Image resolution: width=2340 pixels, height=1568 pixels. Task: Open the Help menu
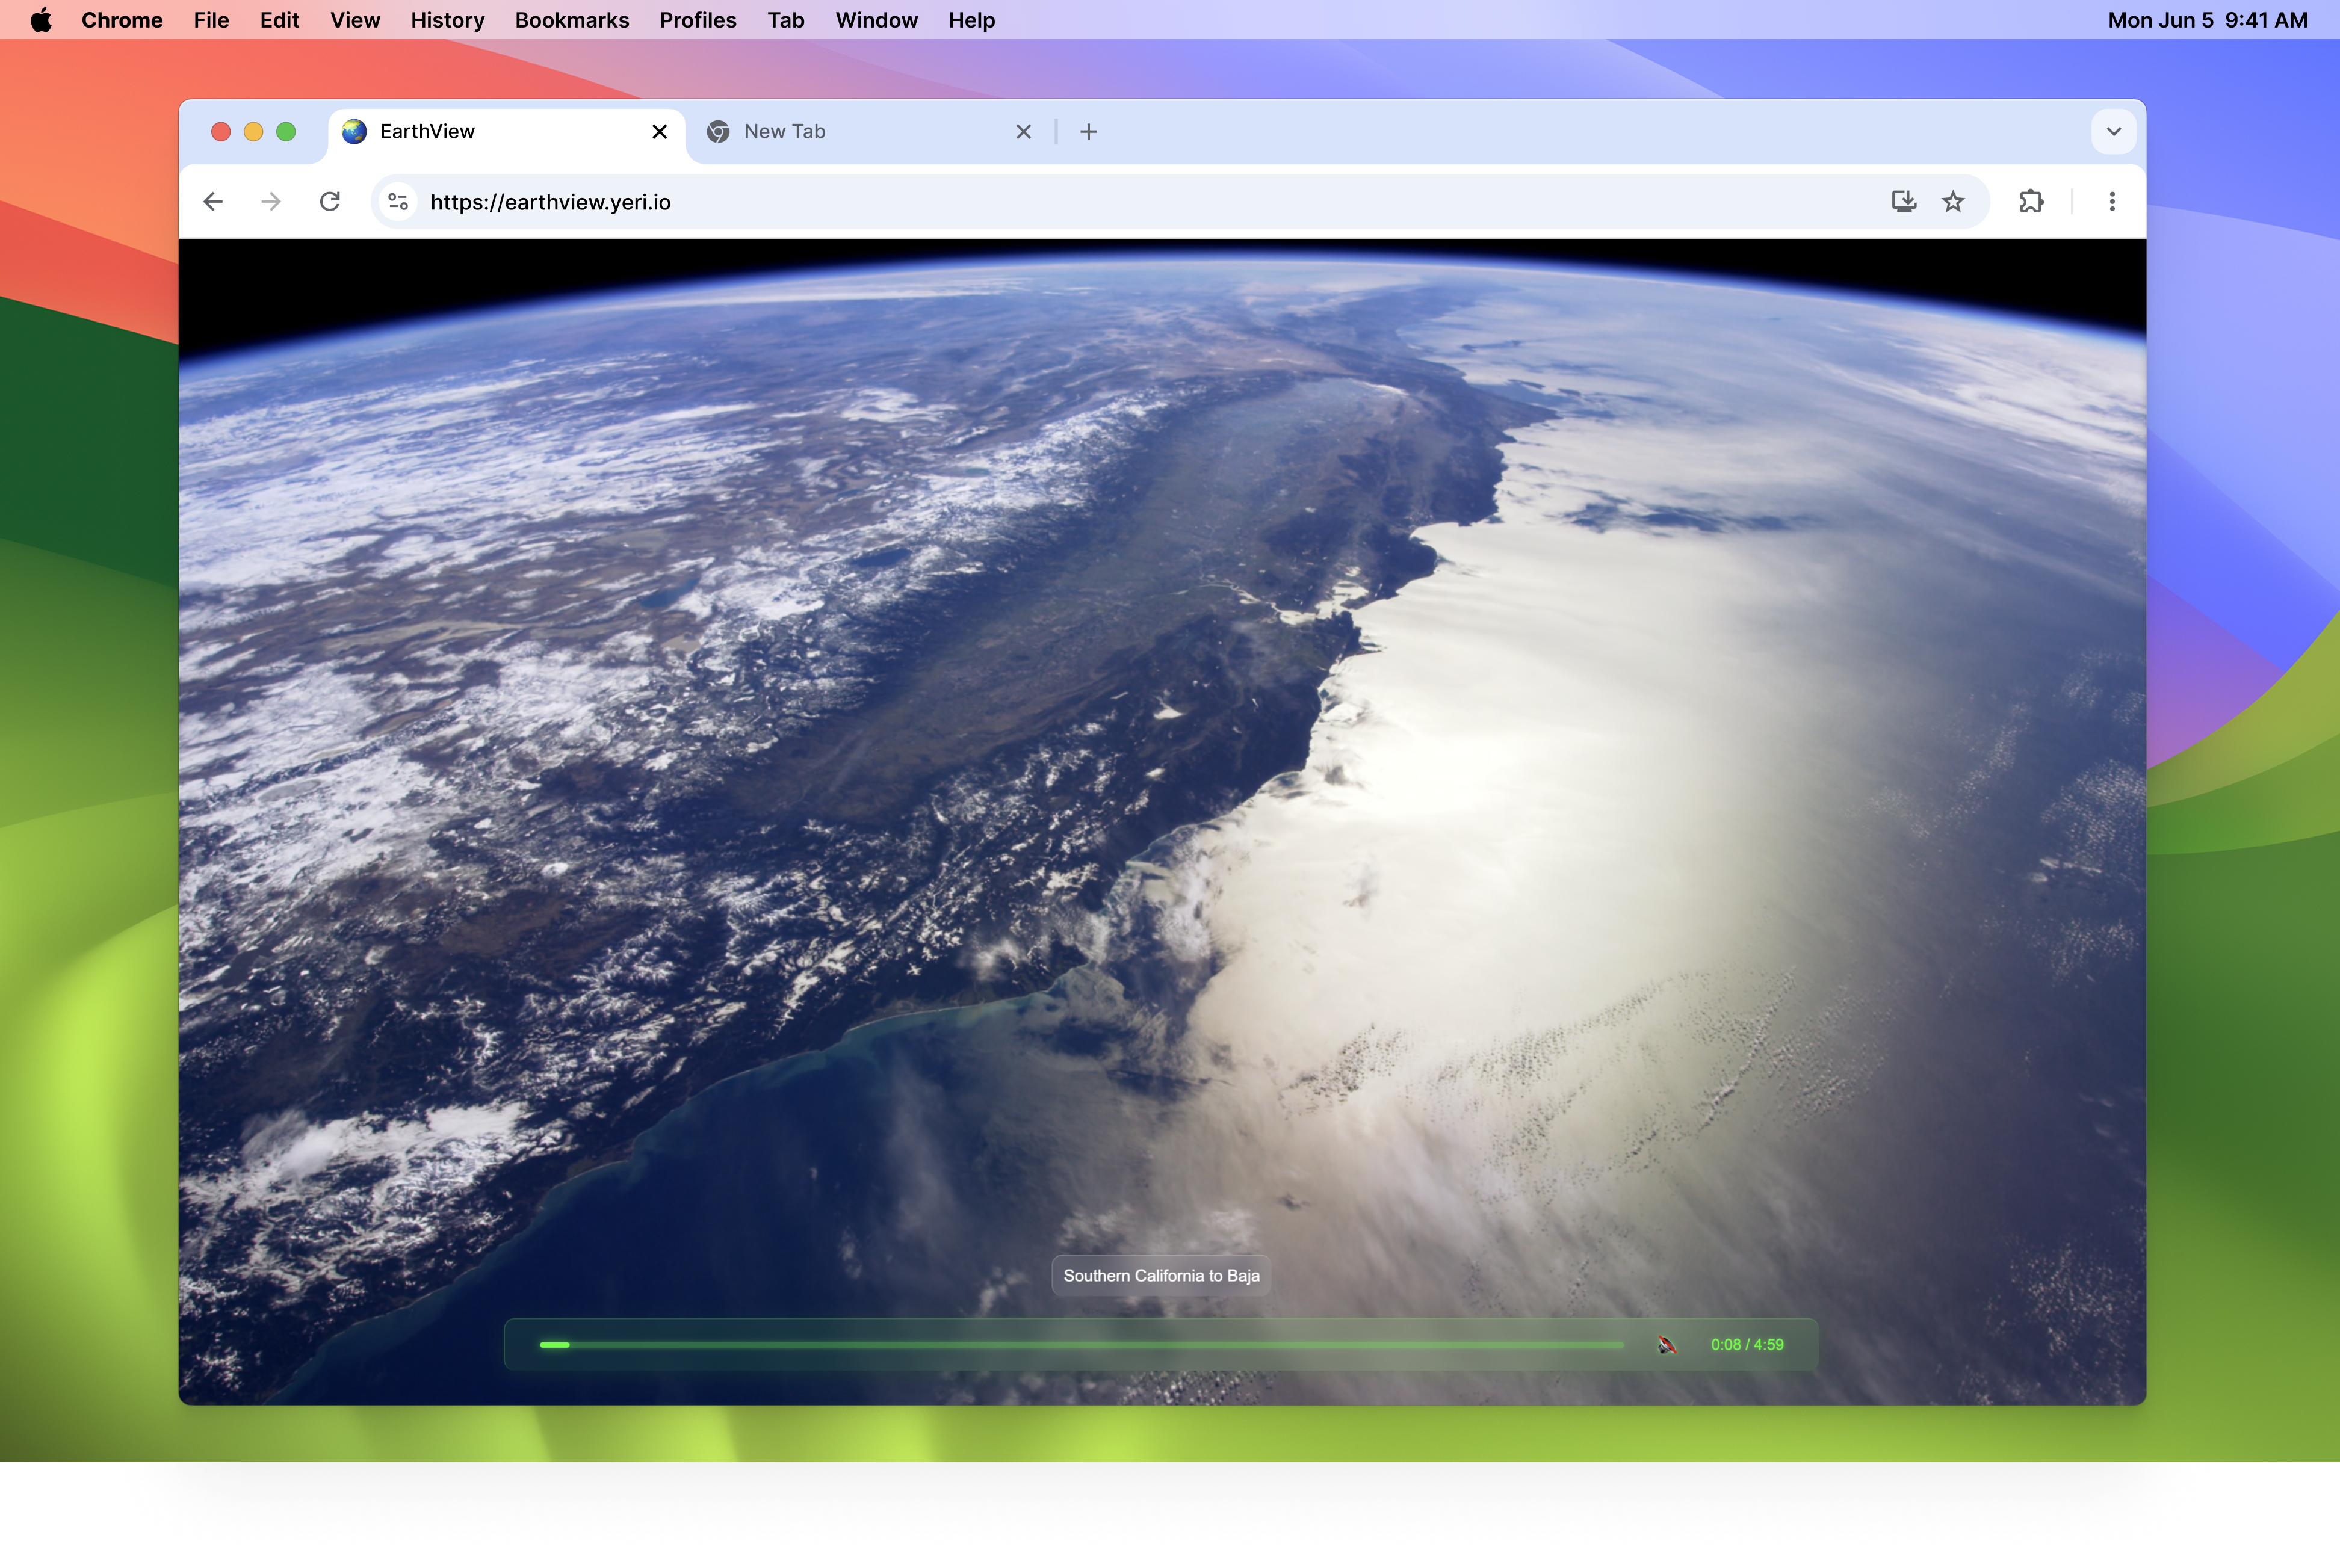[x=971, y=20]
